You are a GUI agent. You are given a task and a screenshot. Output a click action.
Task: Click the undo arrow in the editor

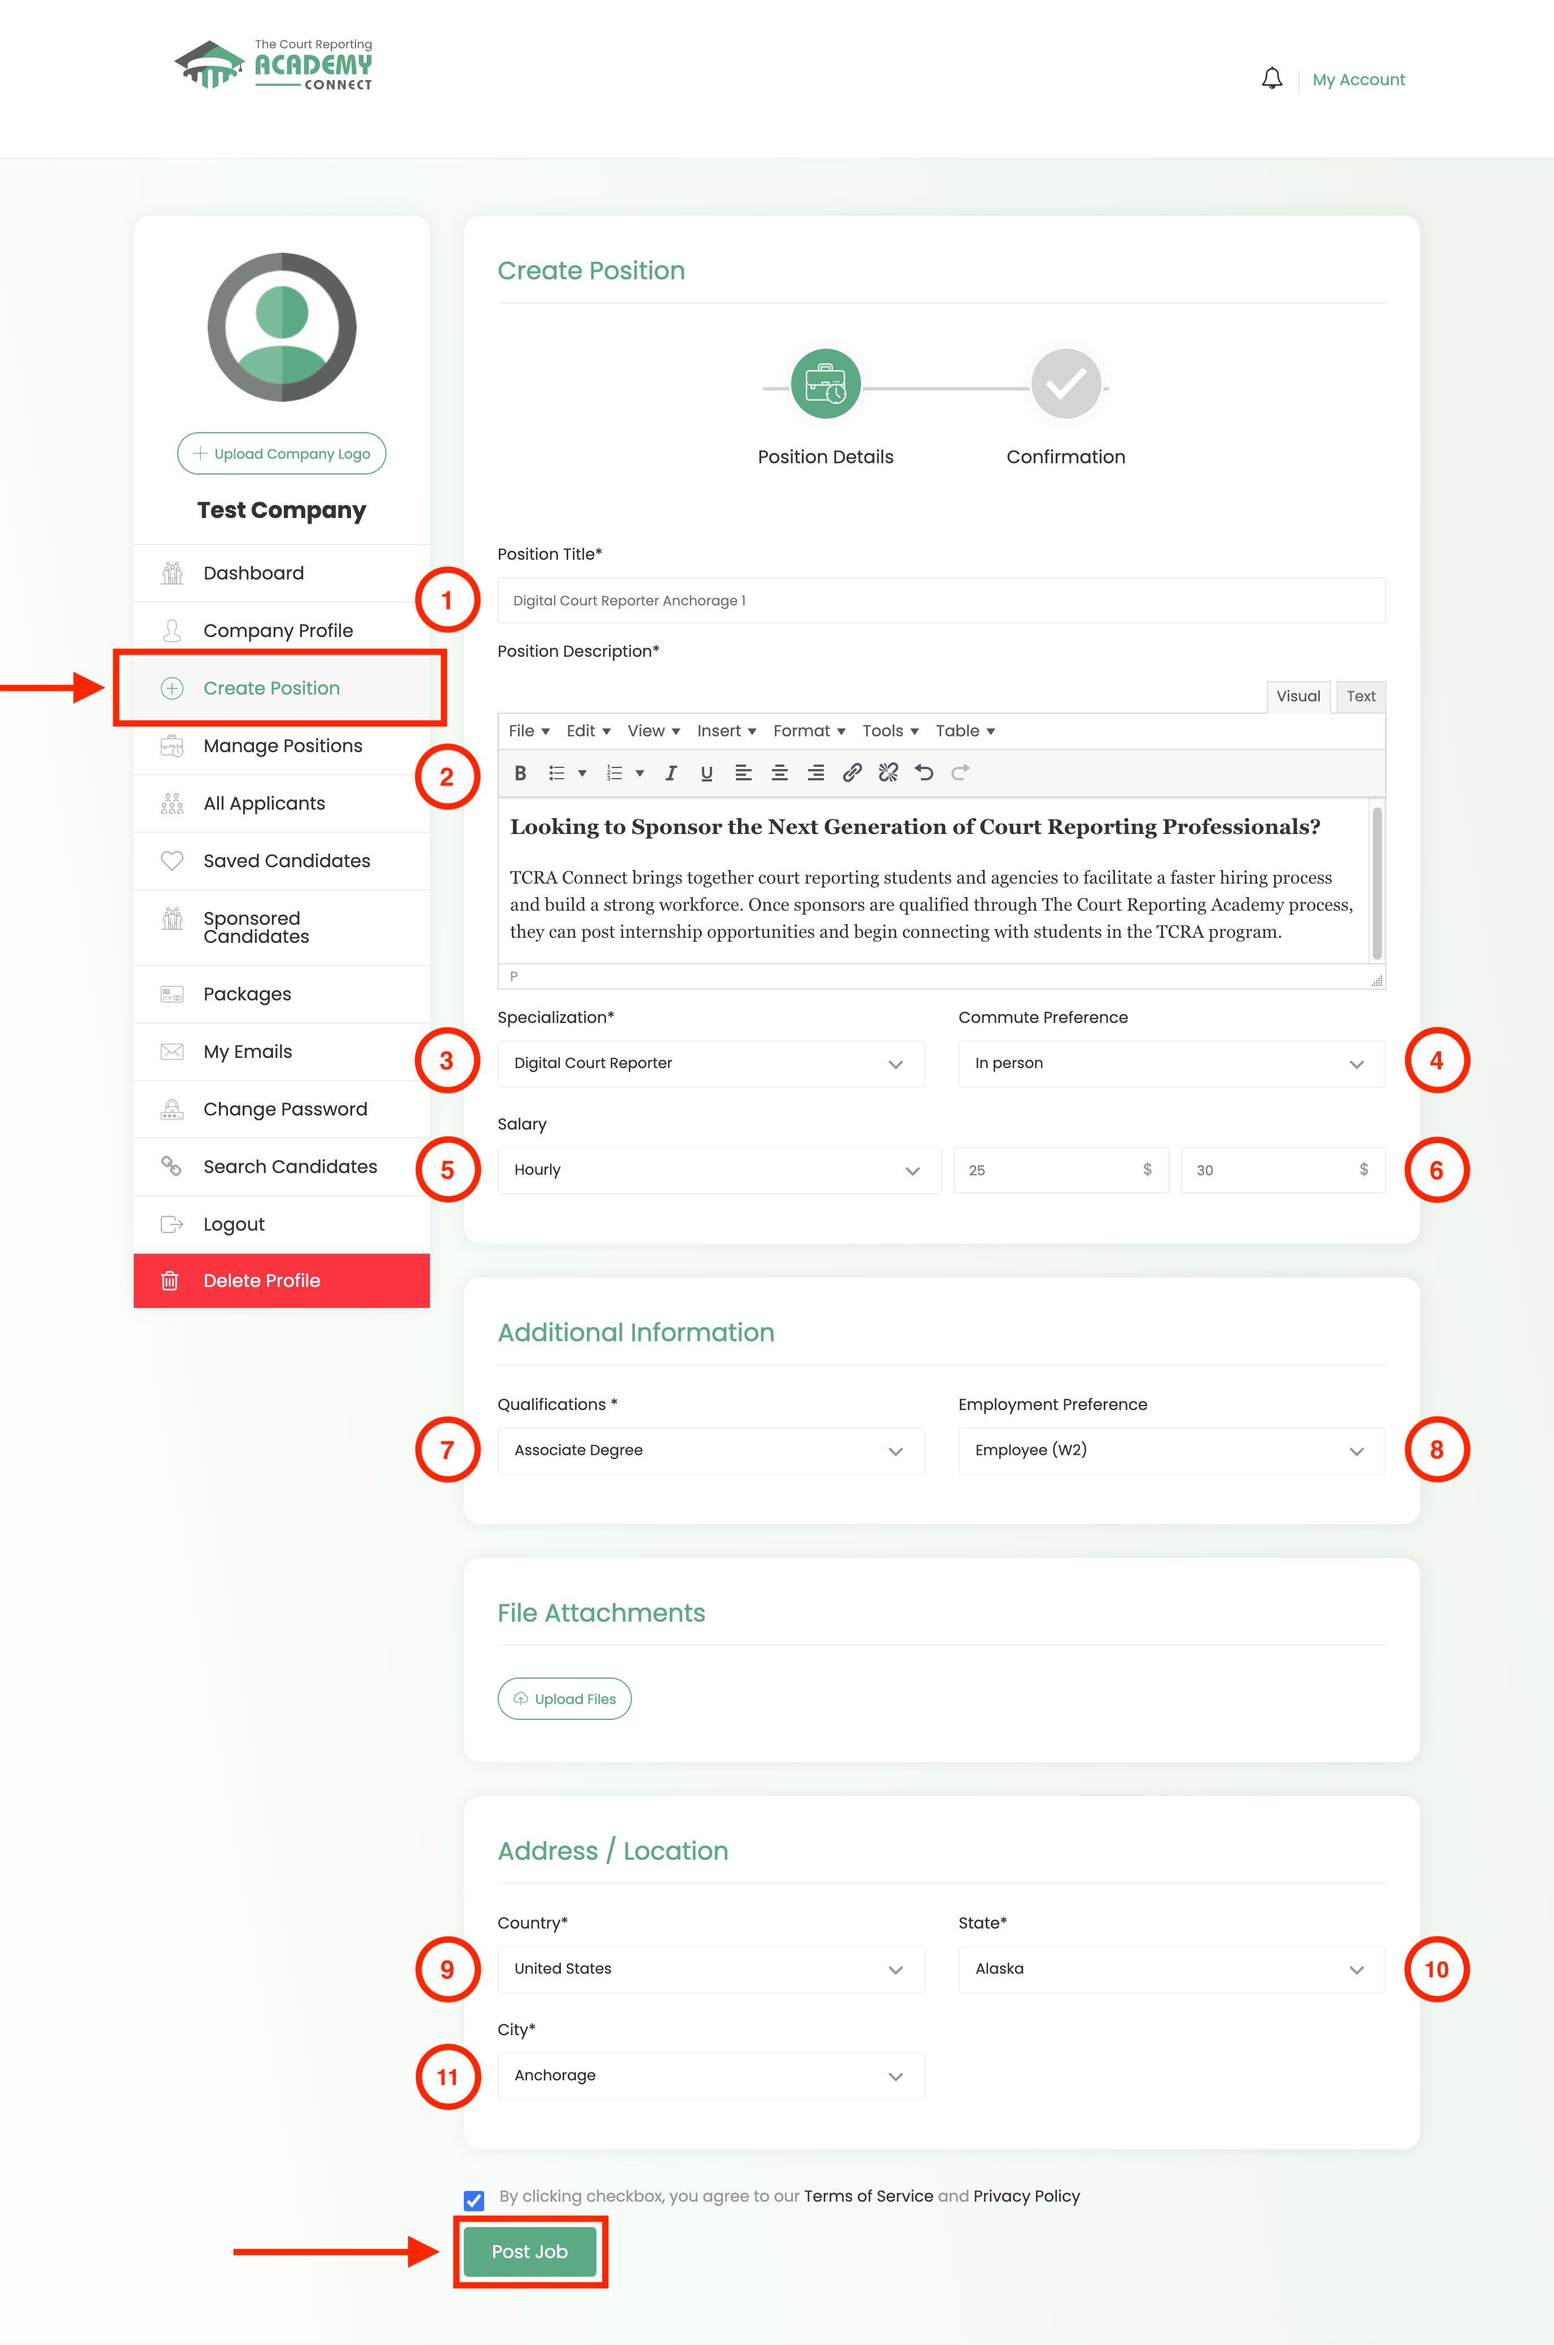pos(924,773)
